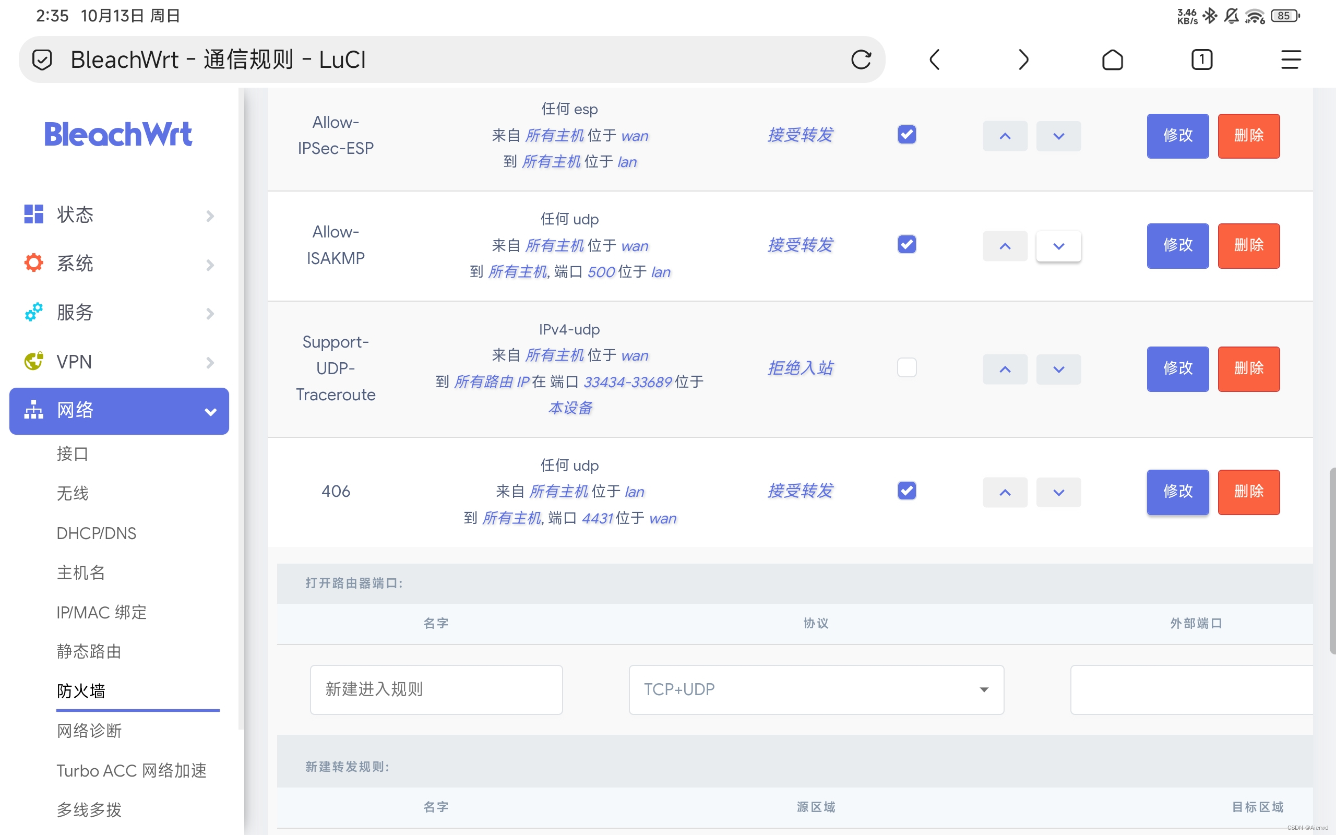This screenshot has height=835, width=1336.
Task: Collapse the 网络 sidebar section
Action: click(x=118, y=411)
